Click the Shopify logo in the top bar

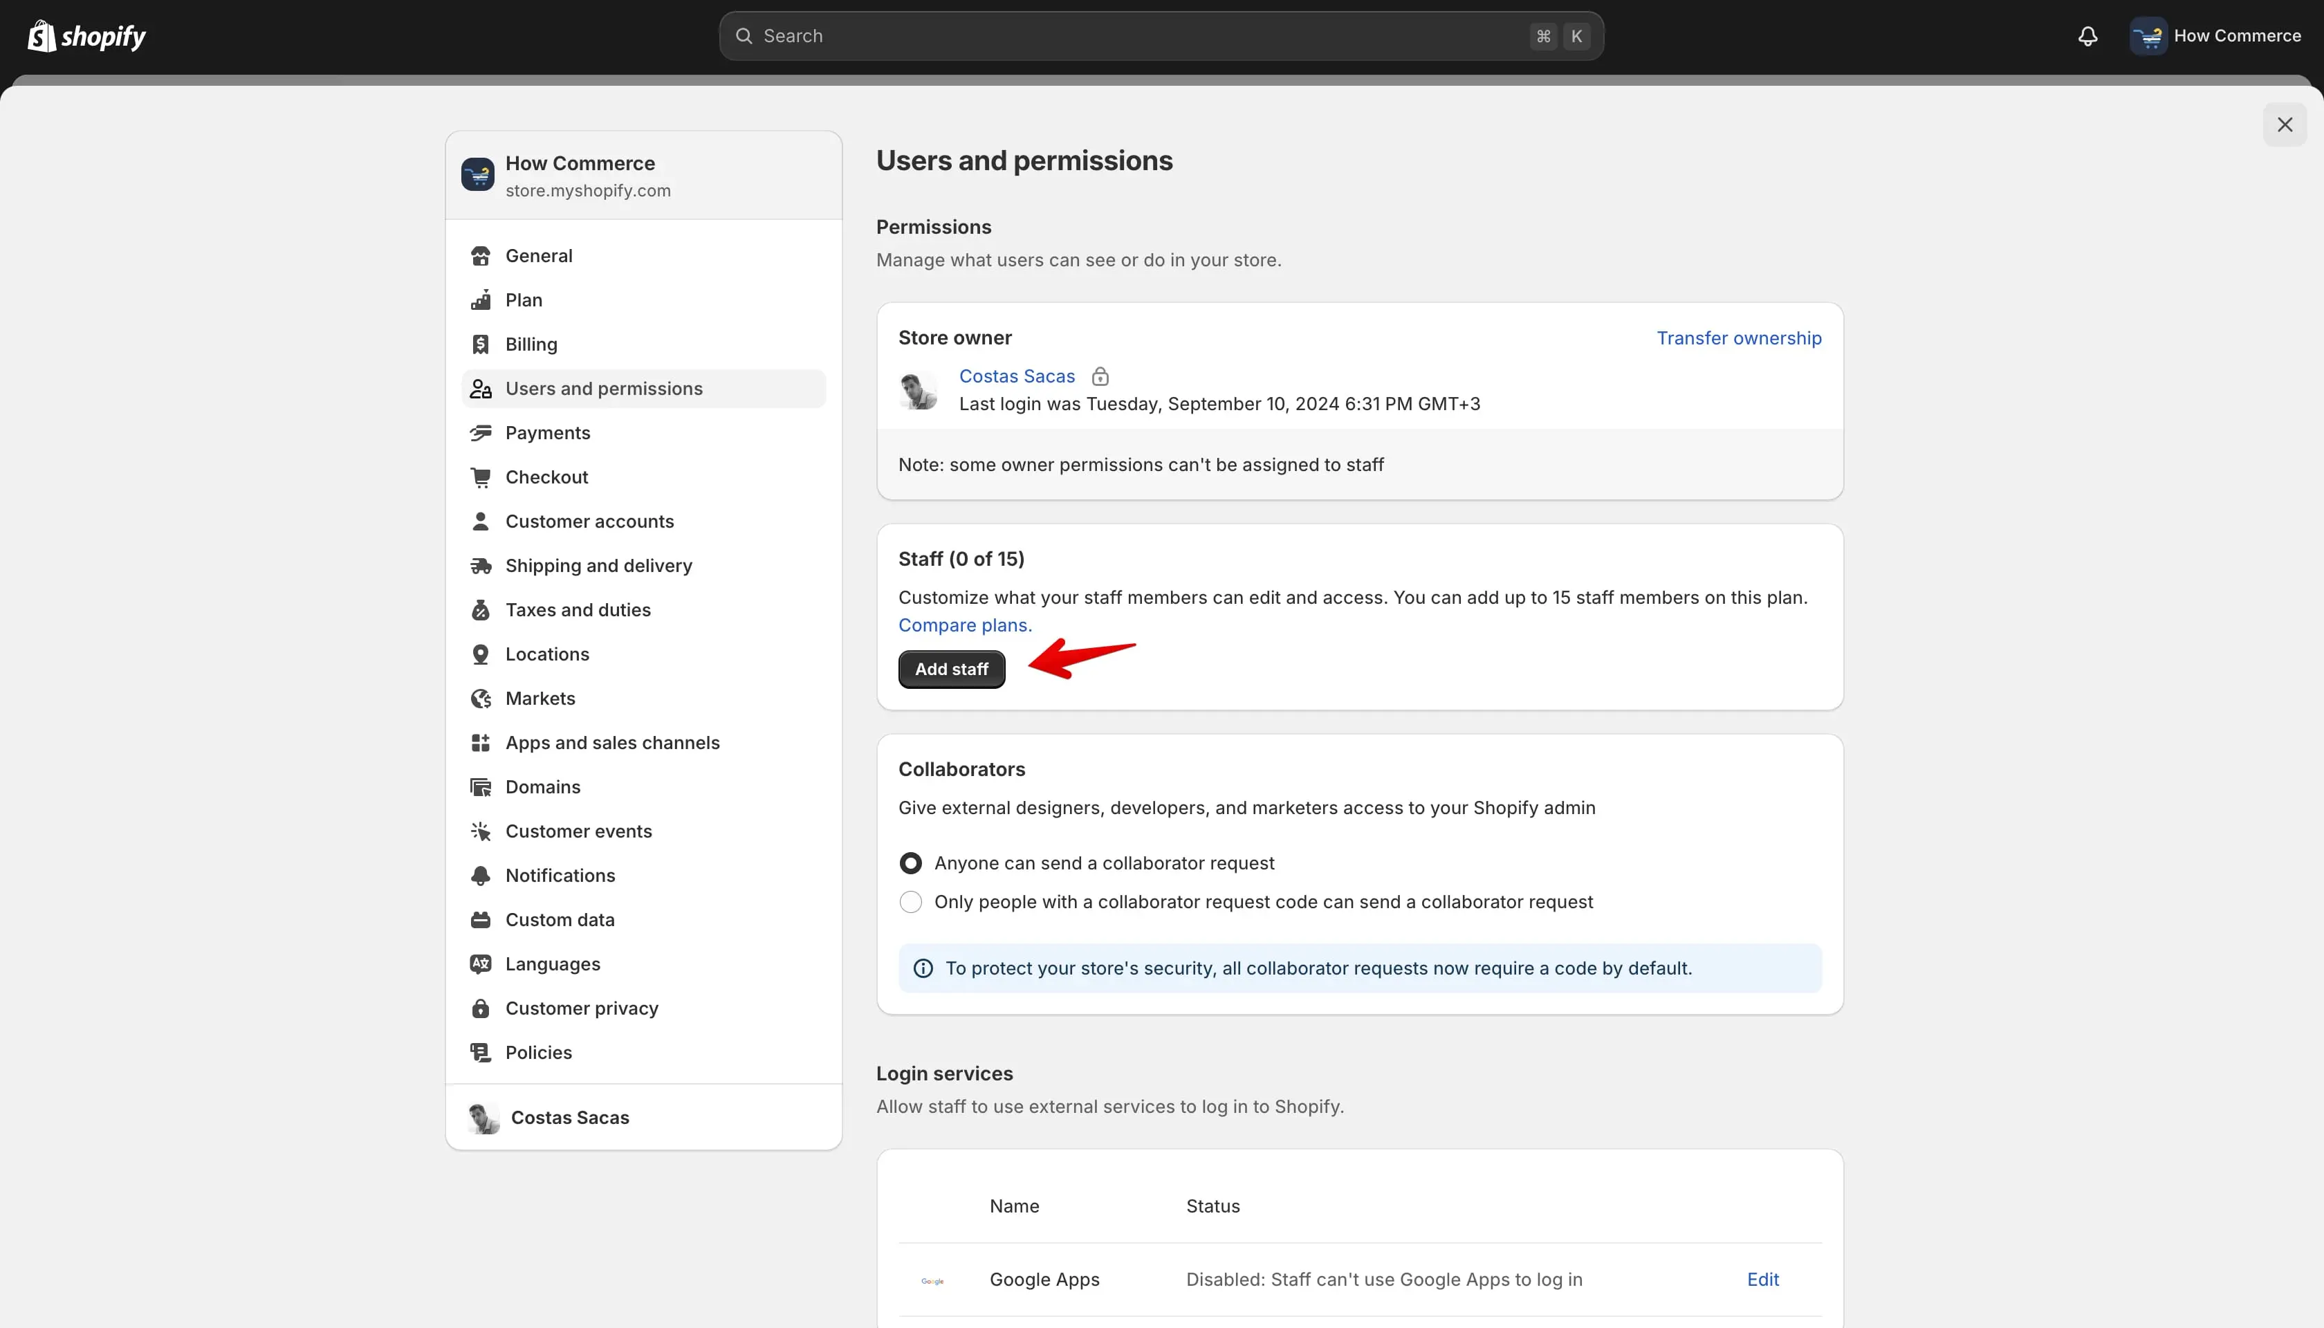86,37
